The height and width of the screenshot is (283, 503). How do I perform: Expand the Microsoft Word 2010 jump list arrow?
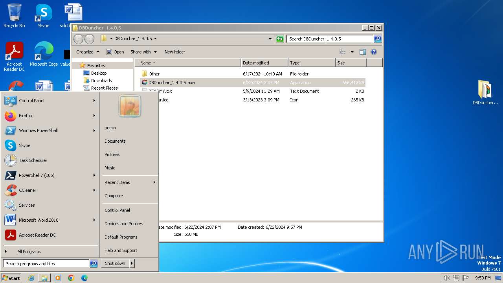(x=94, y=220)
